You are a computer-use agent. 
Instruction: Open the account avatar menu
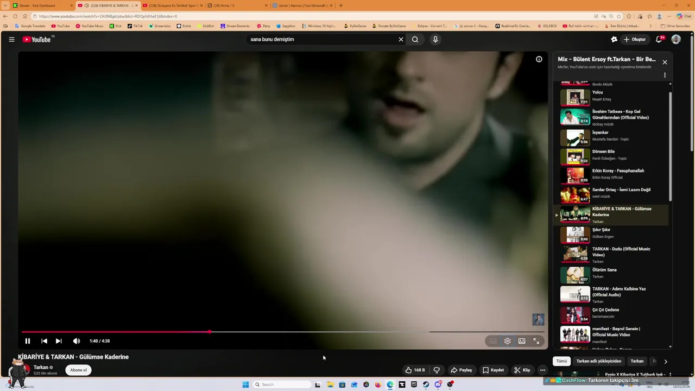[676, 39]
